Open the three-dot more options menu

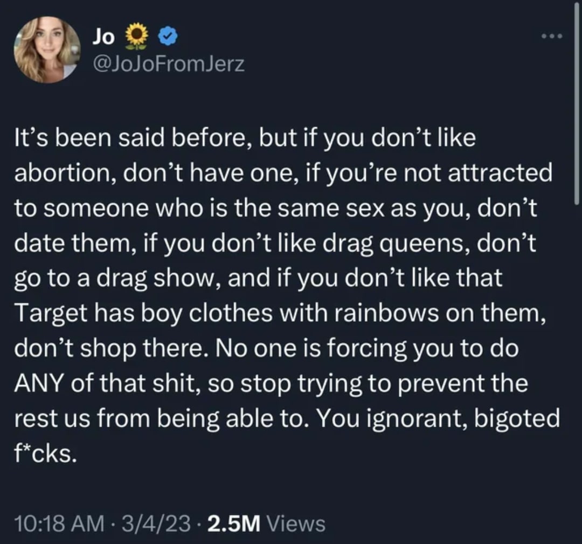click(x=553, y=36)
